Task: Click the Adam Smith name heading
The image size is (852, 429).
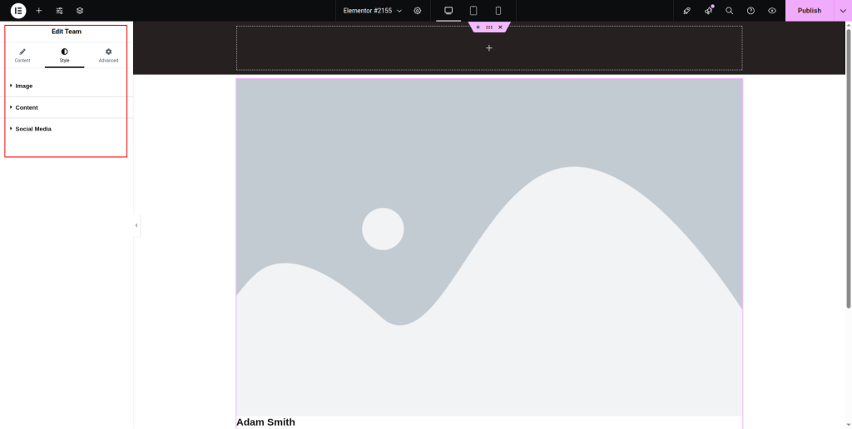Action: coord(265,422)
